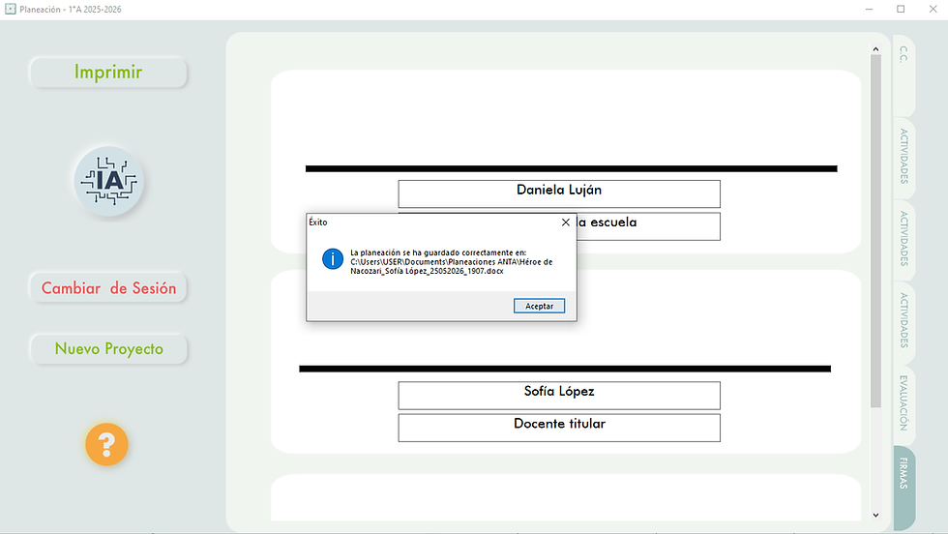Click the field ending in 'escuela'
Viewport: 948px width, 534px height.
click(x=648, y=226)
